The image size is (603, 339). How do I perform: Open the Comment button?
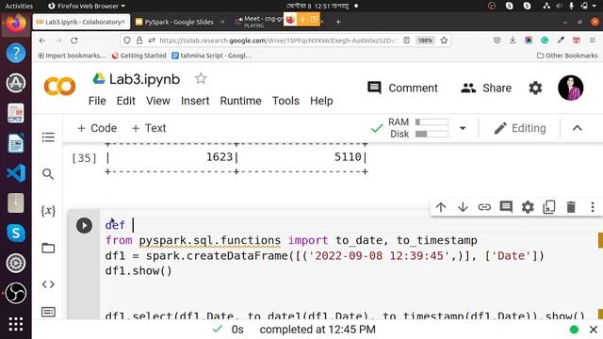coord(402,88)
